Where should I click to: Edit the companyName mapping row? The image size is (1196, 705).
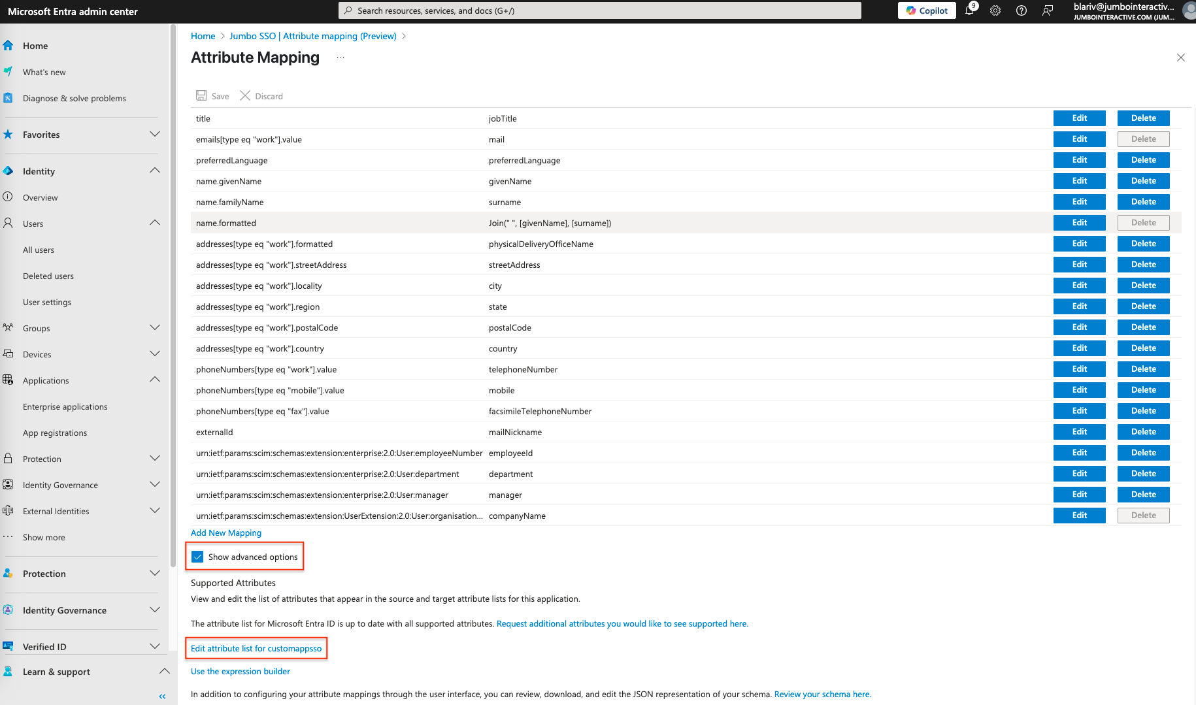click(1079, 516)
